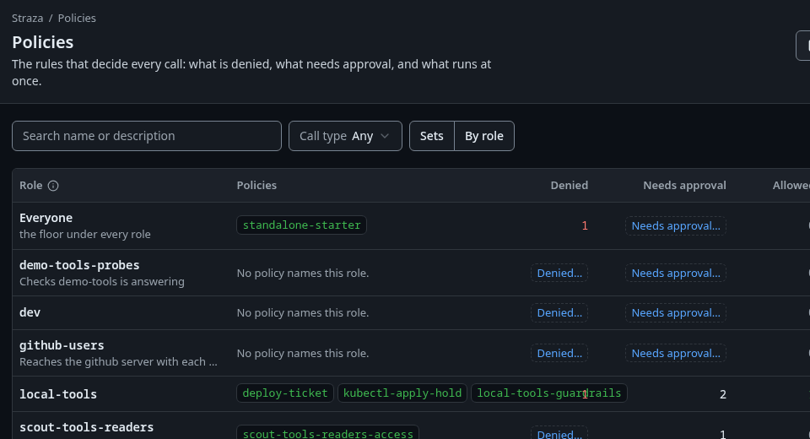
Task: Open the scout-tools-readers-access policy tag
Action: coord(327,433)
